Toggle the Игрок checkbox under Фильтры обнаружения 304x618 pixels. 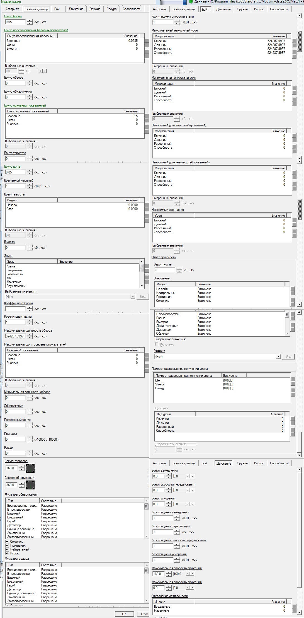click(x=7, y=553)
